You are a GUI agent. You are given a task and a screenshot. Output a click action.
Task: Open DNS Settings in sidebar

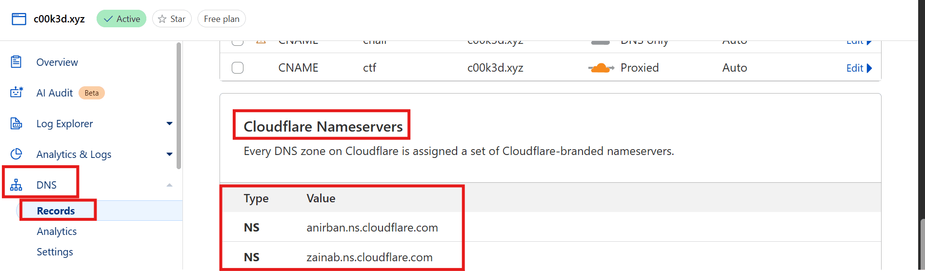[x=55, y=252]
